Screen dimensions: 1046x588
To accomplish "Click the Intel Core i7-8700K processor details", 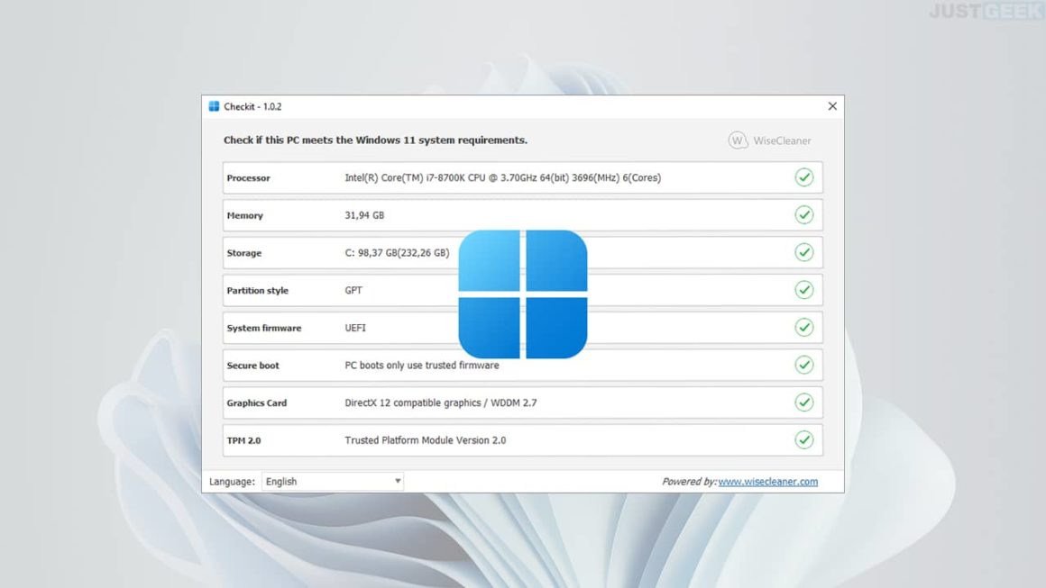I will (x=503, y=177).
